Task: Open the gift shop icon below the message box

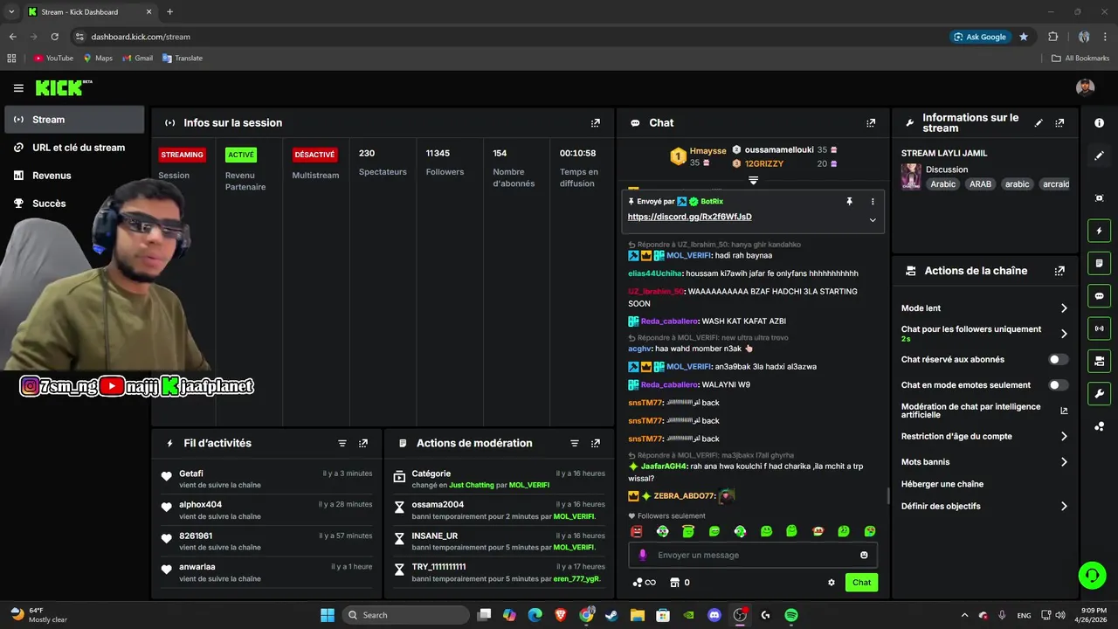Action: (x=674, y=583)
